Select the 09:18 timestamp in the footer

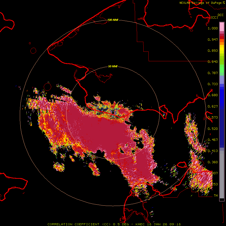[x=175, y=224]
